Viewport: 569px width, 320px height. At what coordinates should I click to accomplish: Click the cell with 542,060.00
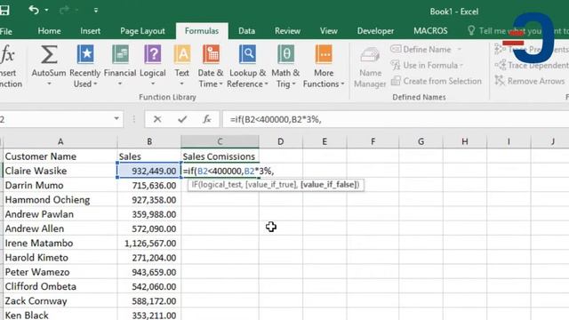149,286
